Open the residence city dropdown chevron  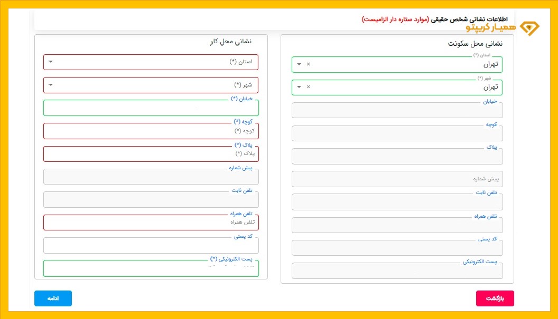(299, 87)
